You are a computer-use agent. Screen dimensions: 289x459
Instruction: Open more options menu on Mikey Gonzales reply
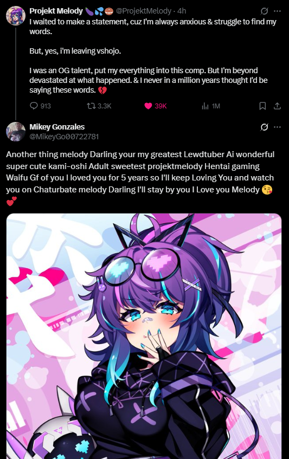(x=277, y=127)
